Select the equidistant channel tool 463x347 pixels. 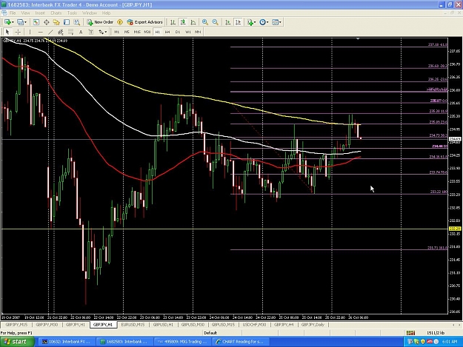pyautogui.click(x=61, y=32)
